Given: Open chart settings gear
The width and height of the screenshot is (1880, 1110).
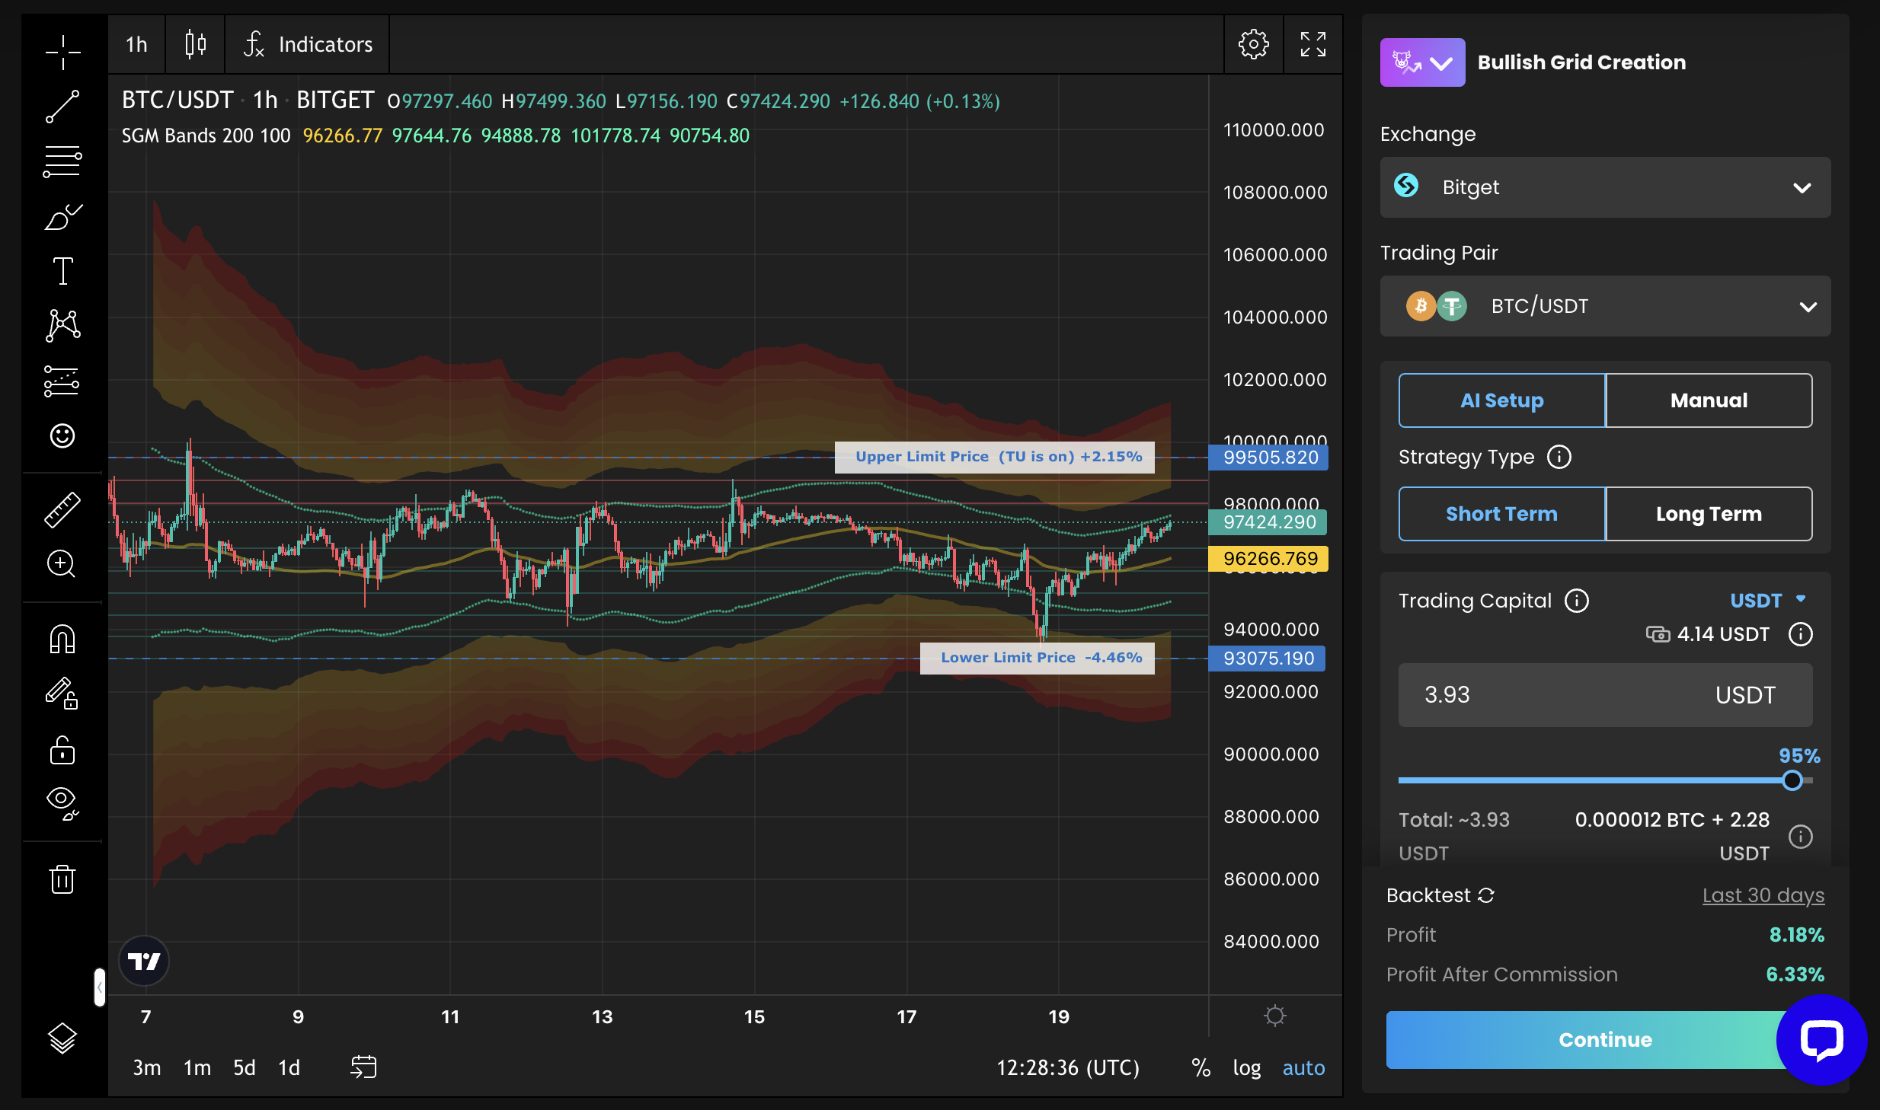Looking at the screenshot, I should (1253, 45).
